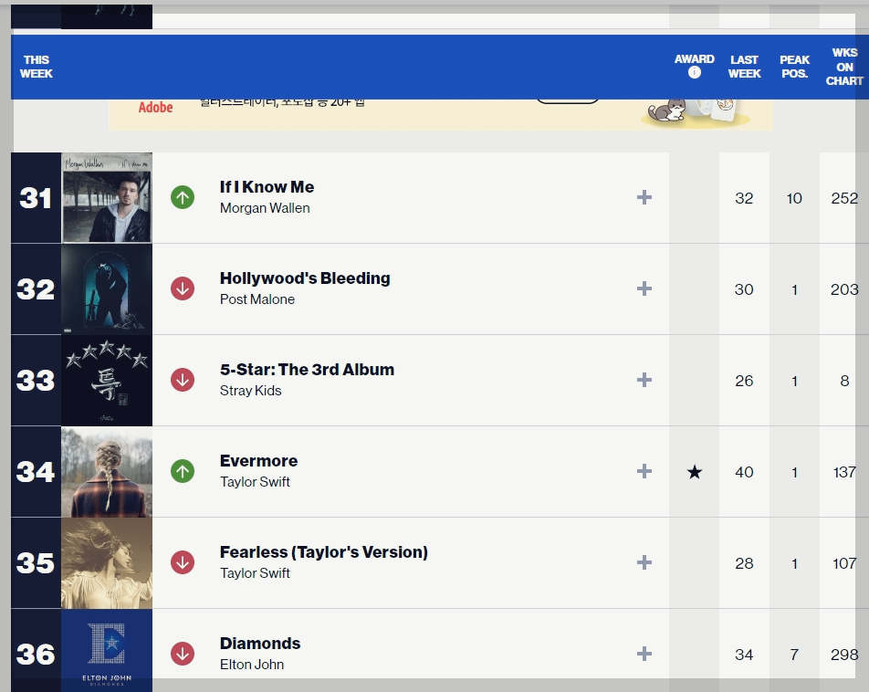Click rank number 31
Viewport: 869px width, 692px height.
(36, 198)
